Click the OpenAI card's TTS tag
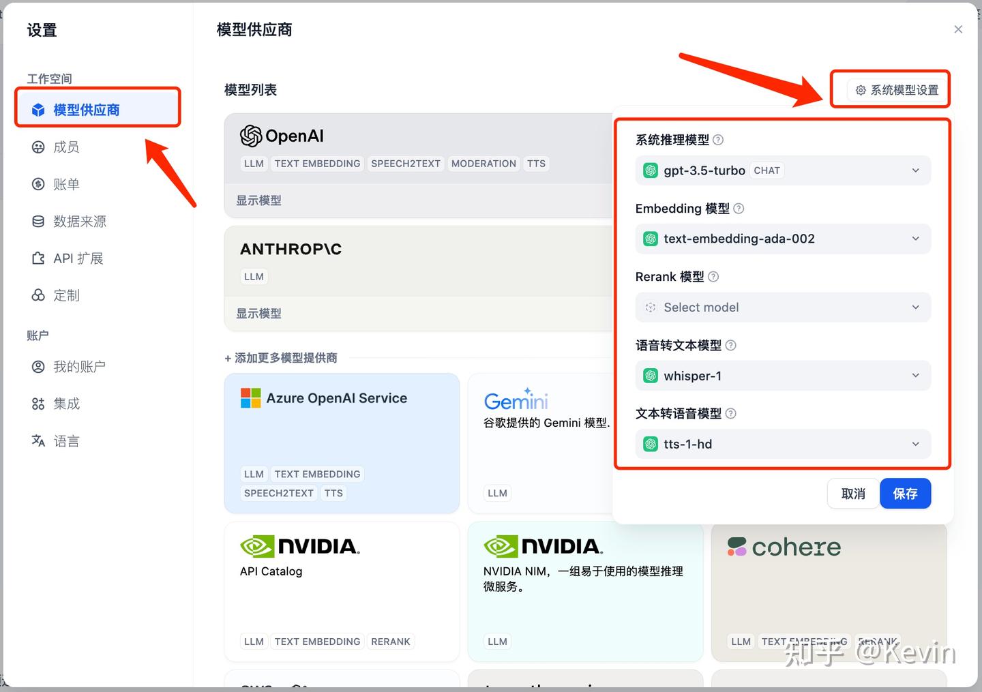 536,164
